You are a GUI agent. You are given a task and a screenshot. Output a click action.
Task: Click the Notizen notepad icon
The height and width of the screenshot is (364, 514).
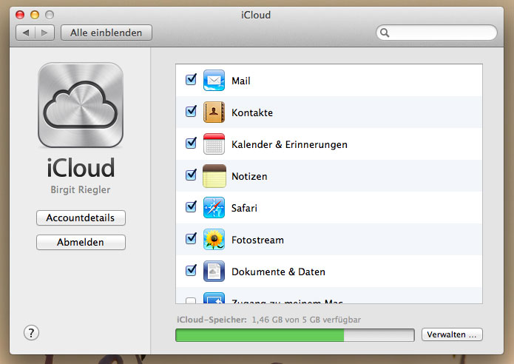click(x=214, y=176)
